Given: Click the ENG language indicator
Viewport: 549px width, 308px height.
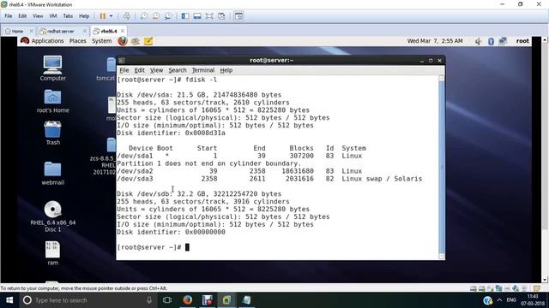Looking at the screenshot, I should click(511, 300).
